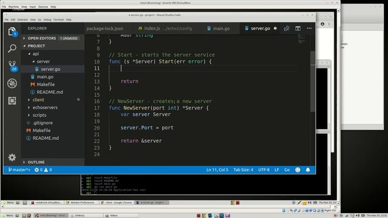
Task: Click the unsaved dot on server.go tab
Action: click(275, 28)
